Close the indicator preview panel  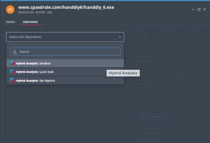pyautogui.click(x=204, y=10)
